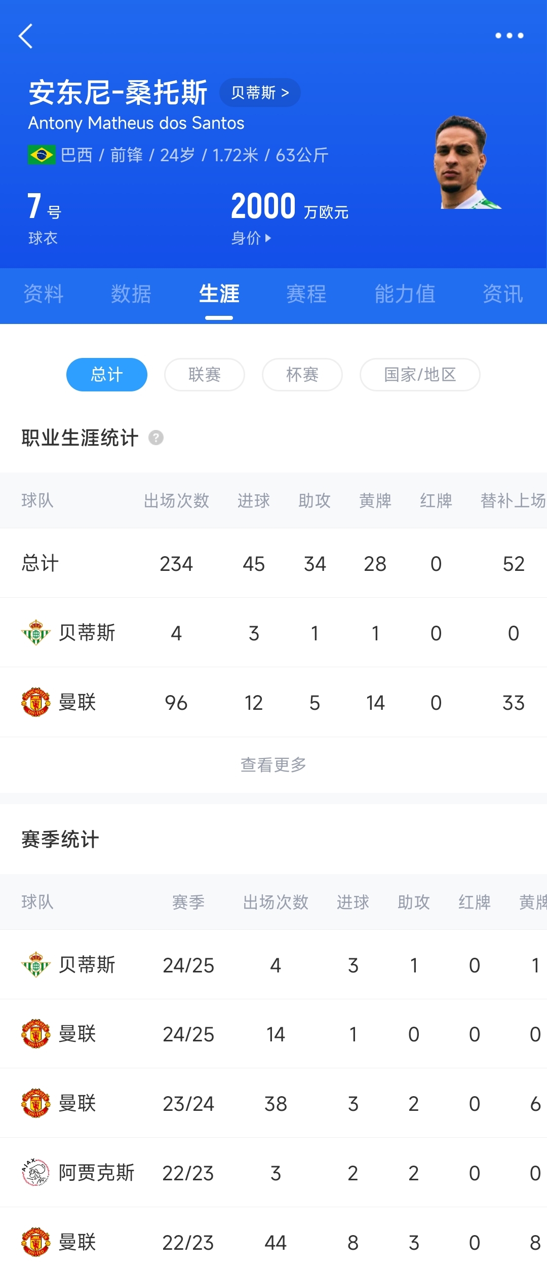Switch to the 数据 tab
The image size is (547, 1266).
[x=131, y=294]
